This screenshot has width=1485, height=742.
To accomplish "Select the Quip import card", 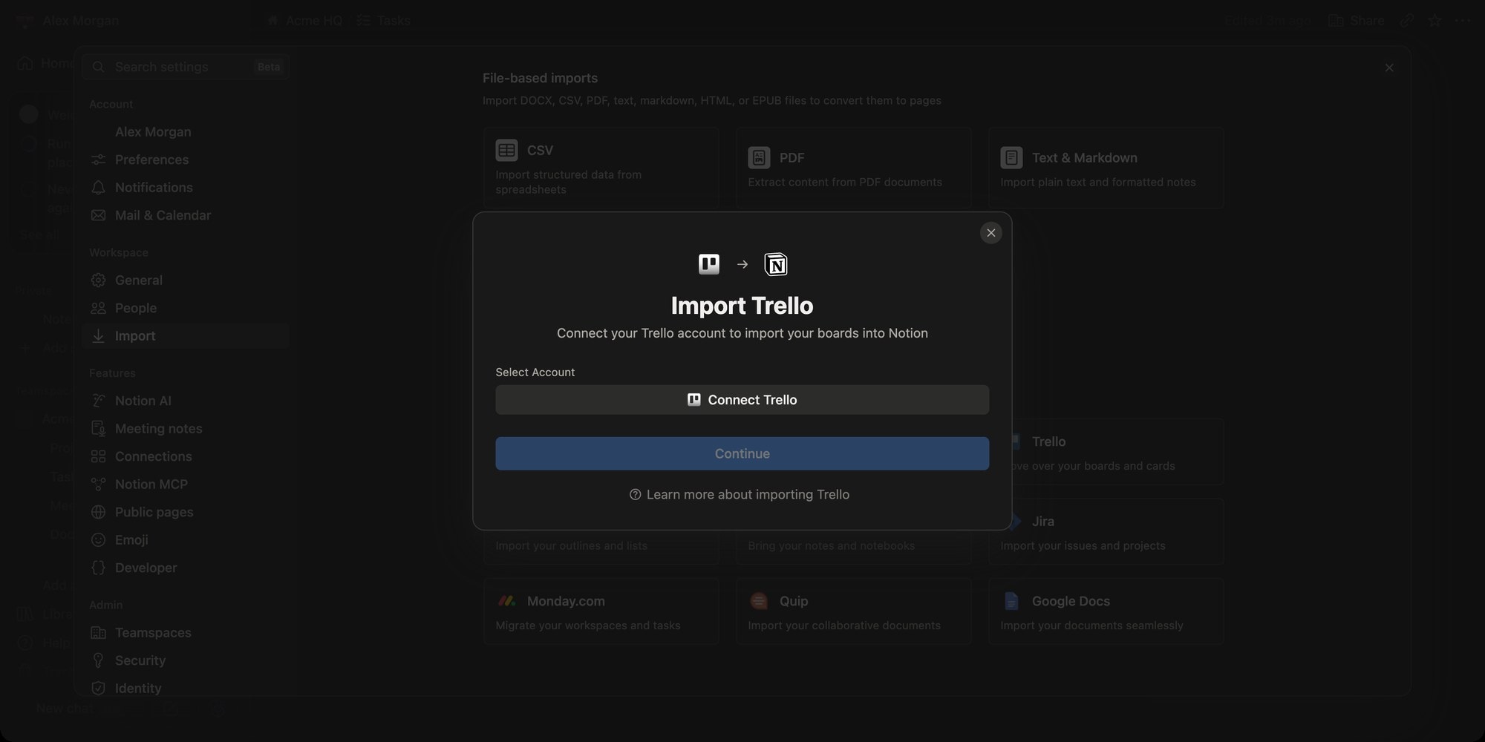I will (x=853, y=611).
